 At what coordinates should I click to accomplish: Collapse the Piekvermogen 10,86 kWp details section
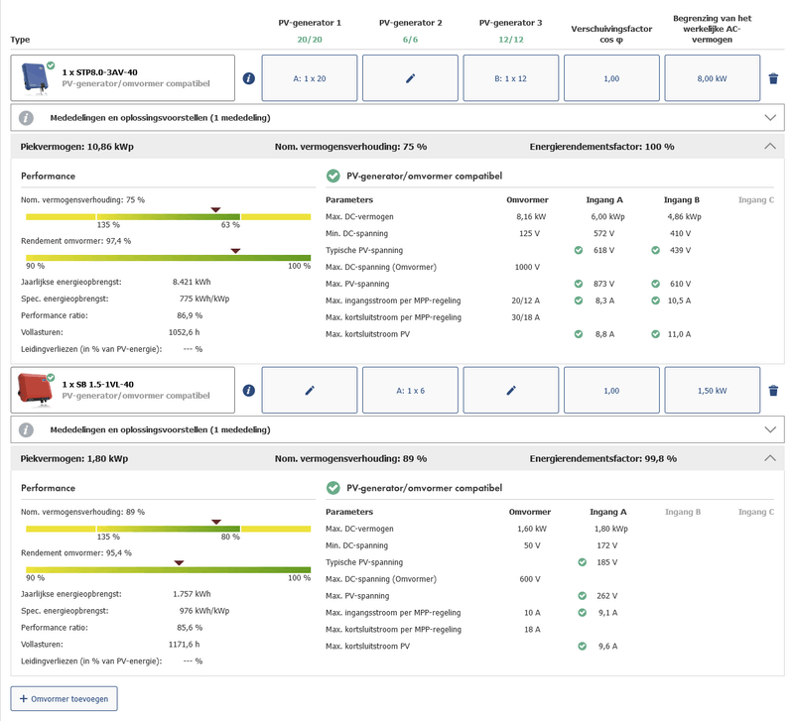pyautogui.click(x=770, y=146)
